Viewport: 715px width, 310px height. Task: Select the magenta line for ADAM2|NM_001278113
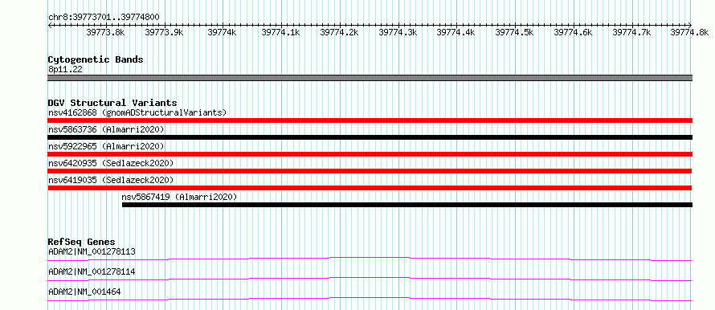point(370,259)
